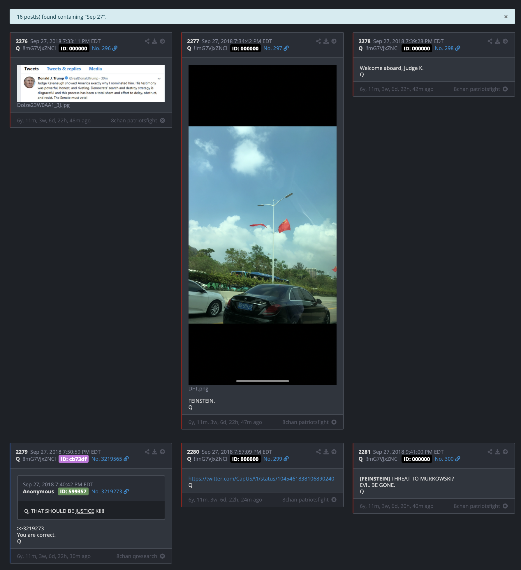Screen dimensions: 521x570
Task: Share post 2279 via share icon
Action: tap(147, 452)
